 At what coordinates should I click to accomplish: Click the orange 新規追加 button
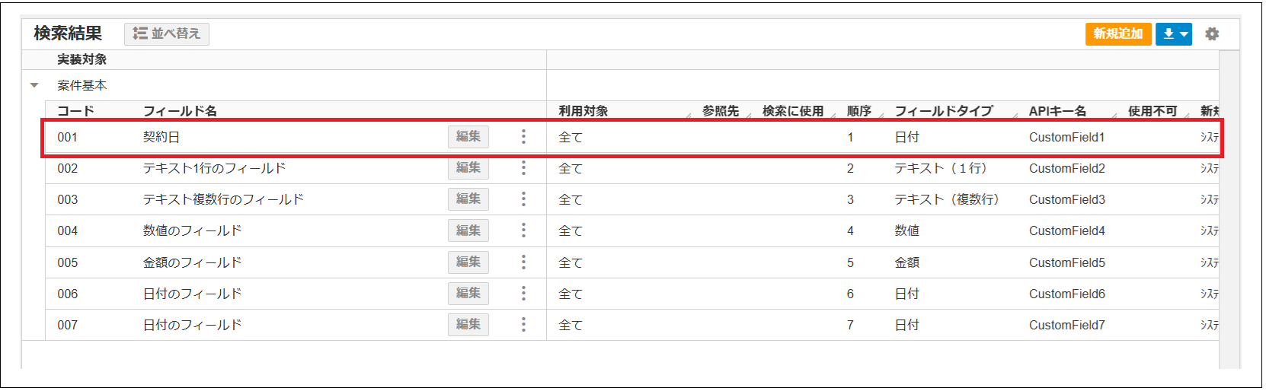[1117, 34]
